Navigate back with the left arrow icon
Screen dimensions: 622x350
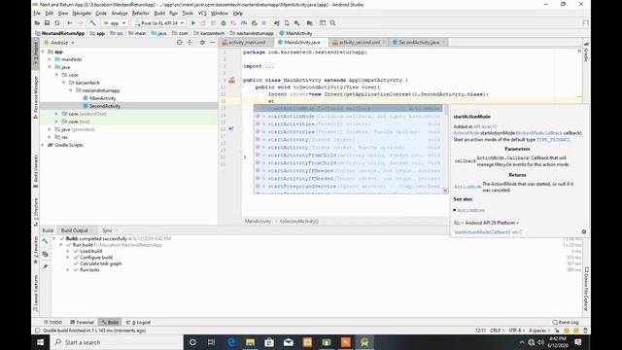point(70,23)
